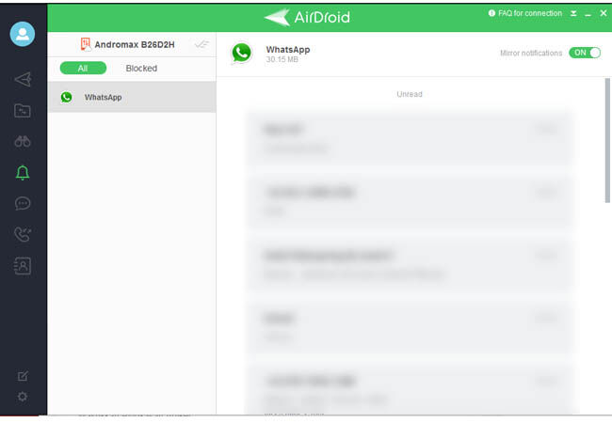Open FAQ for connection link
The image size is (612, 423).
point(530,13)
